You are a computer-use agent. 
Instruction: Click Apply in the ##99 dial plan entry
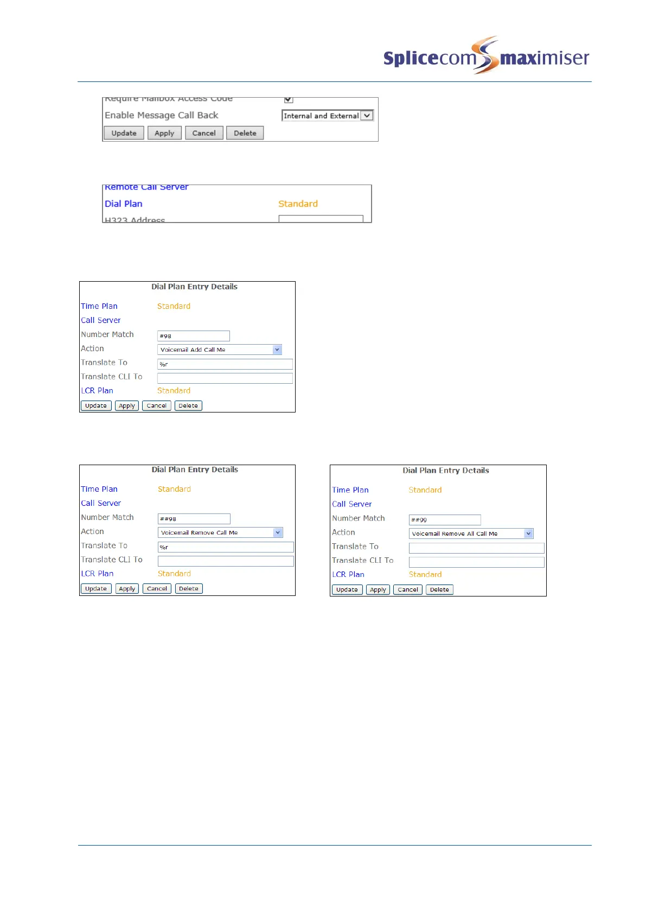point(378,589)
